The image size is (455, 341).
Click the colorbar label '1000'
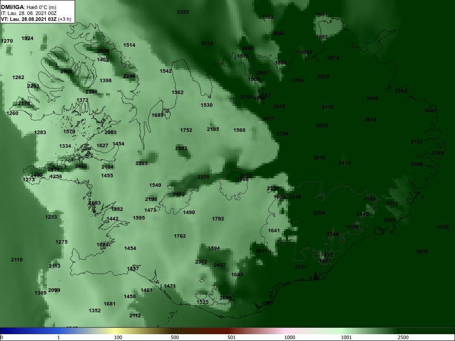(289, 337)
